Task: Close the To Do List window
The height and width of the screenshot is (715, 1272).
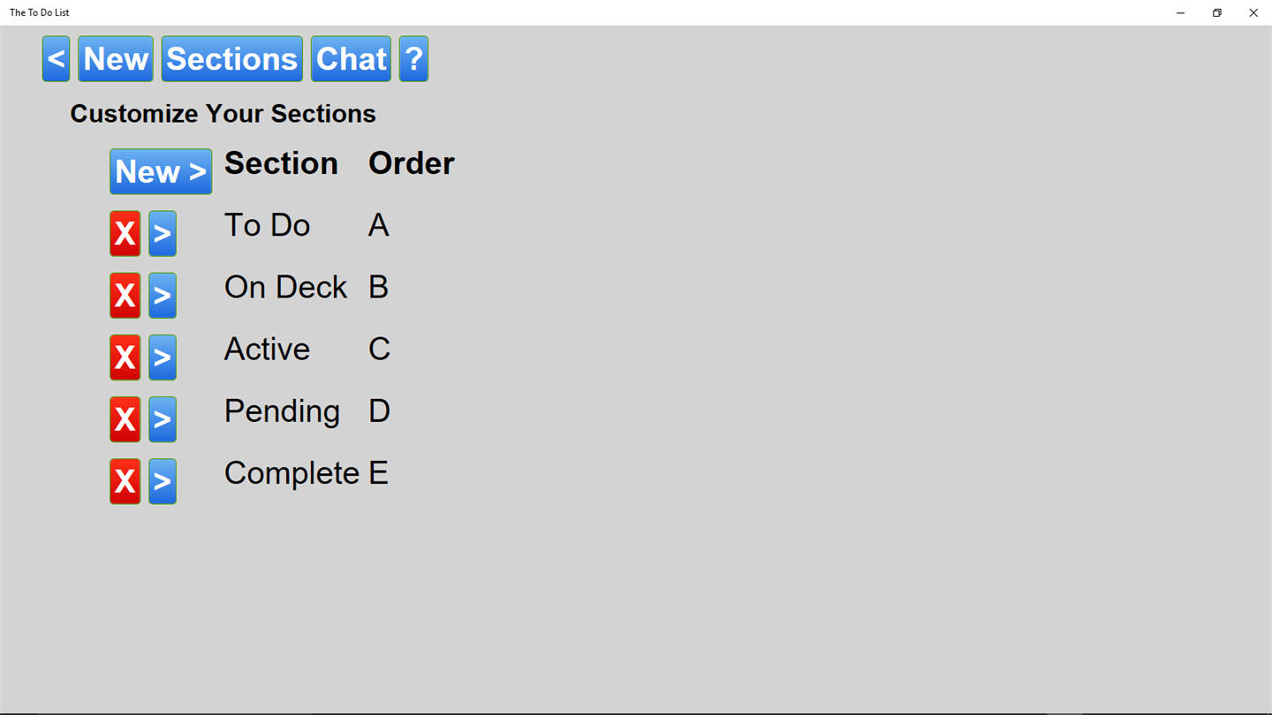Action: (1253, 12)
